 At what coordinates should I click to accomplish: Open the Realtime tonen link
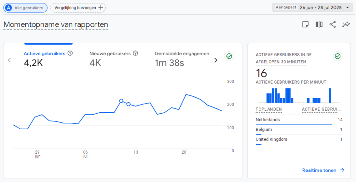(x=323, y=170)
